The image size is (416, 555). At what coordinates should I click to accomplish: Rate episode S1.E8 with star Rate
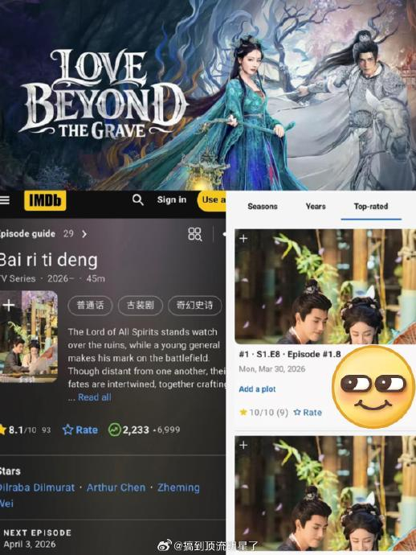[308, 413]
